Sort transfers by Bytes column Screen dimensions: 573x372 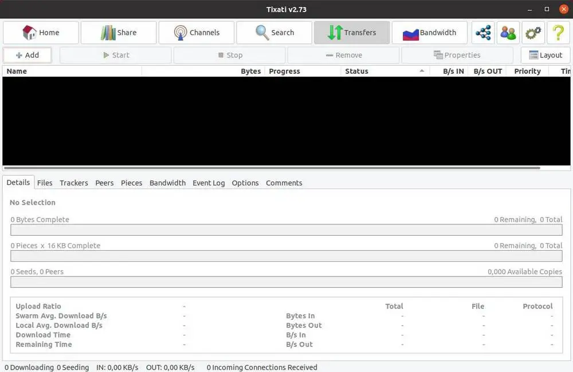tap(203, 71)
